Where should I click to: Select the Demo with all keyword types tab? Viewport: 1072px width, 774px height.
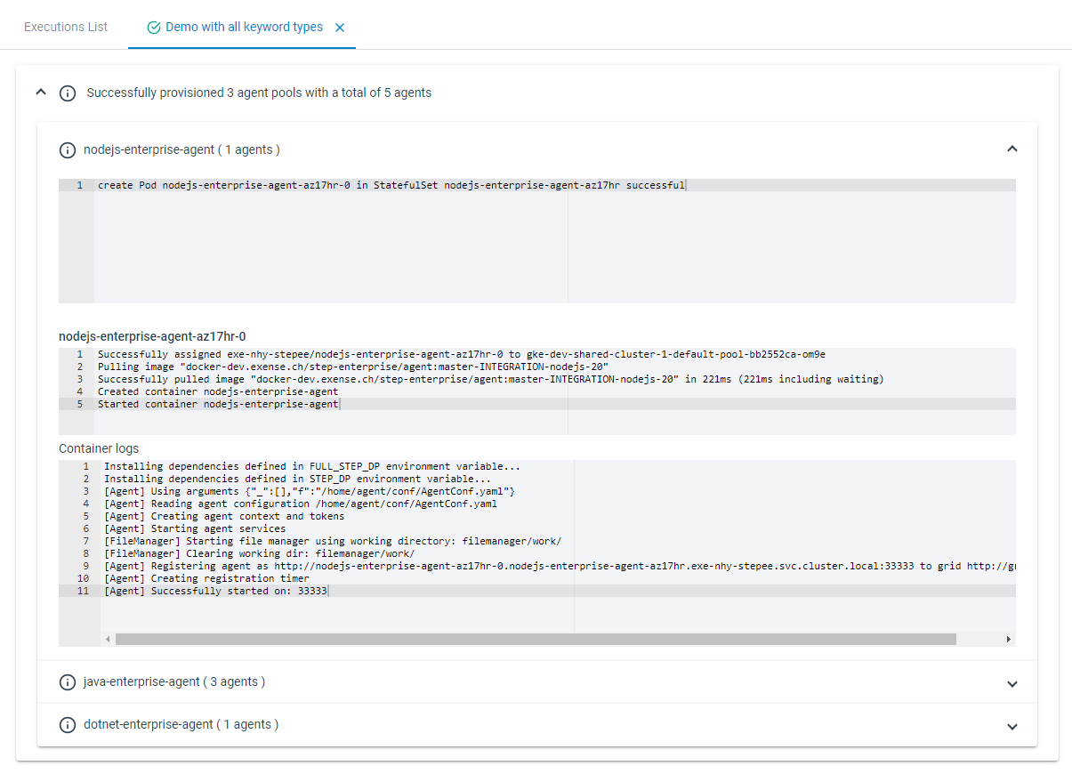point(244,27)
